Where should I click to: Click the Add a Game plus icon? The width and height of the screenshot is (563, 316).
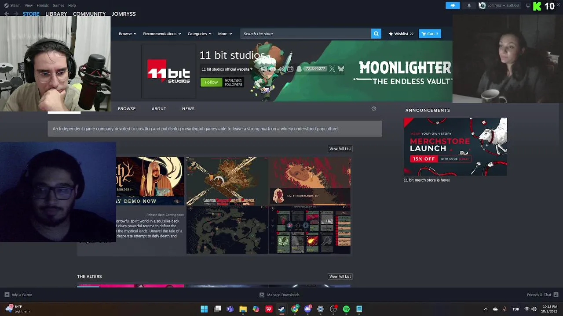coord(7,295)
